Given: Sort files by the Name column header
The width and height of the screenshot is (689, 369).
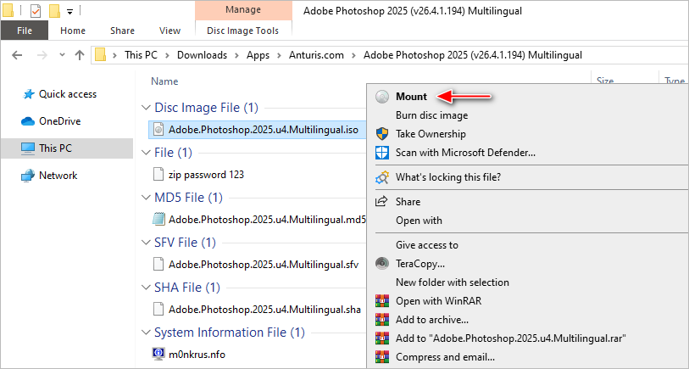Looking at the screenshot, I should coord(164,81).
